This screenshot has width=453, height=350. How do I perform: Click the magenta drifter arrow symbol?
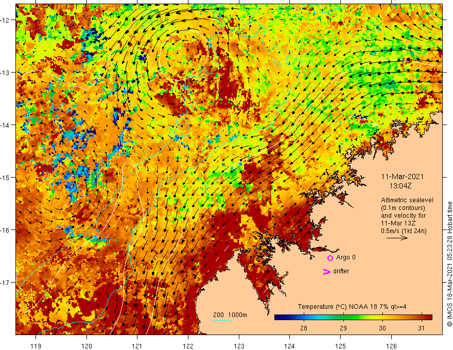(x=327, y=271)
